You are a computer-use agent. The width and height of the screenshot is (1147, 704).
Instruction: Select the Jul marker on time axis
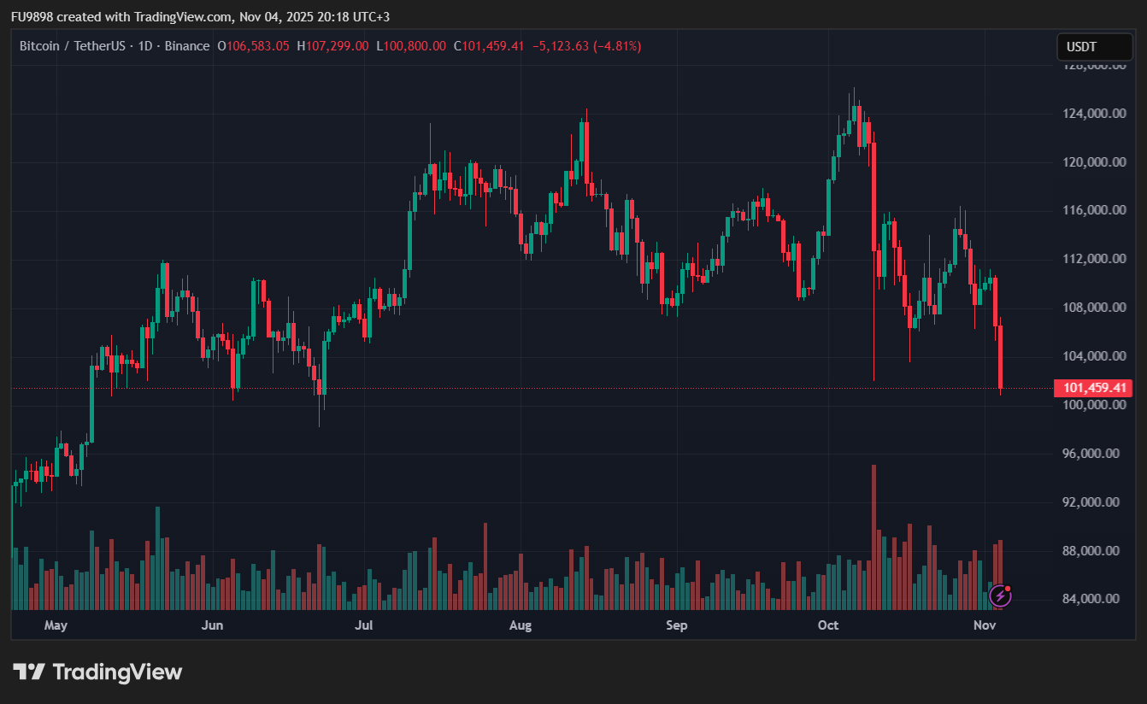(364, 625)
